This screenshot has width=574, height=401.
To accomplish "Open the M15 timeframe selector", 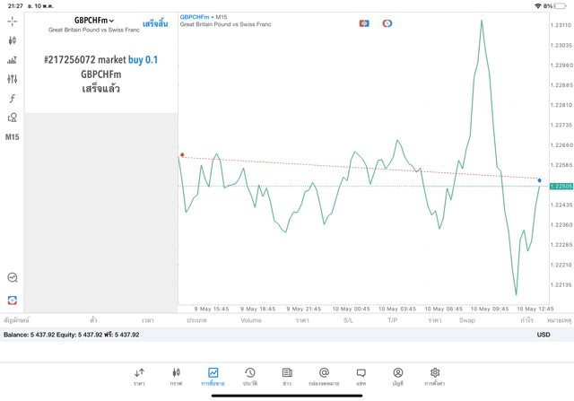I will coord(12,137).
